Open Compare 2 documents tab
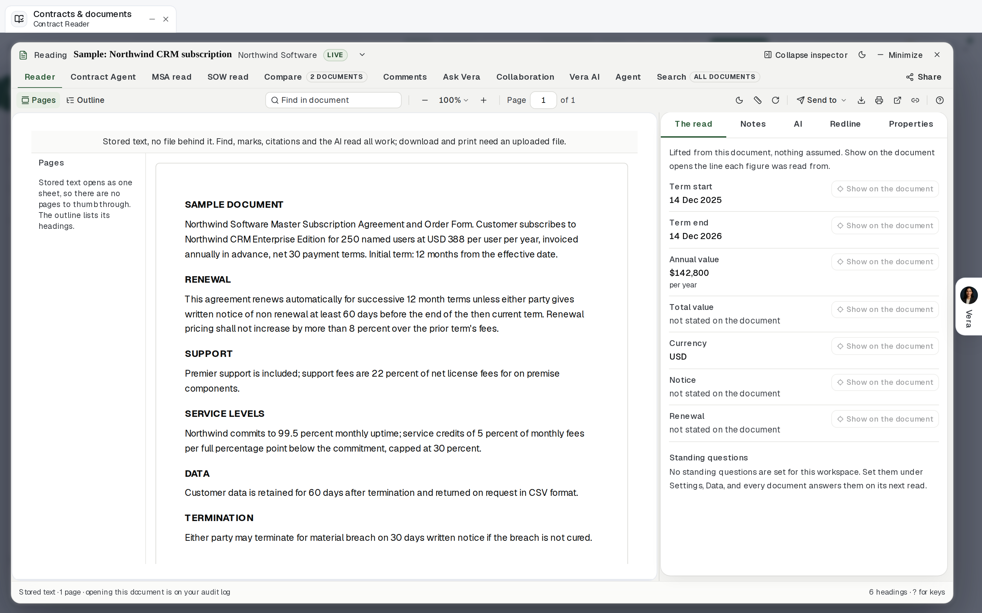The image size is (982, 613). click(x=315, y=77)
